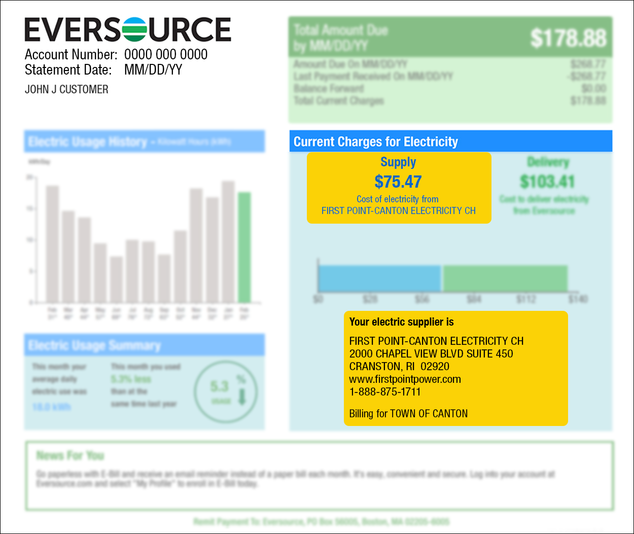
Task: Open the www.firstpointpower.com link
Action: click(x=405, y=379)
